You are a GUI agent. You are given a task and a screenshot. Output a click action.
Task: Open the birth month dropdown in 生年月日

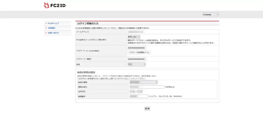point(132,91)
